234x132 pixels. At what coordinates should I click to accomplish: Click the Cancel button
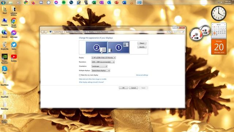coord(133,88)
